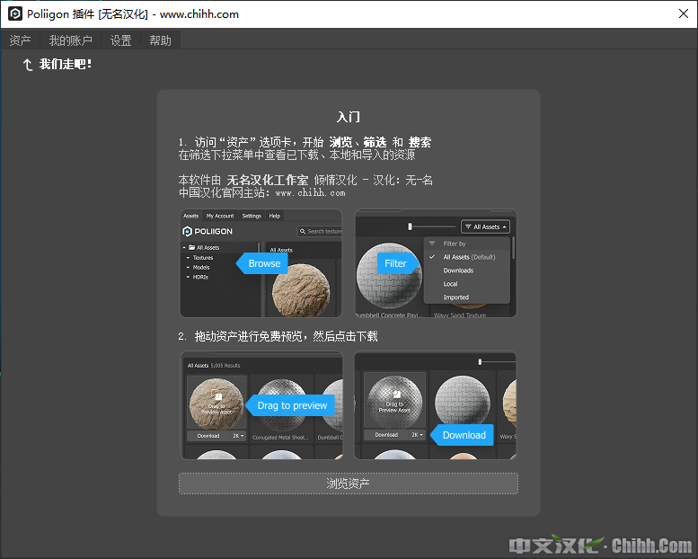Open the 设置 menu
Screen dimensions: 698x559
point(120,40)
